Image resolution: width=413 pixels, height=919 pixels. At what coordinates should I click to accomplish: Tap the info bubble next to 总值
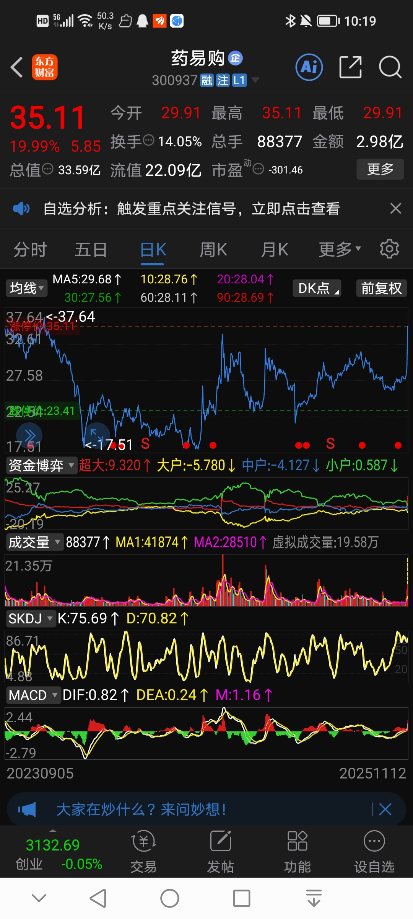(47, 168)
